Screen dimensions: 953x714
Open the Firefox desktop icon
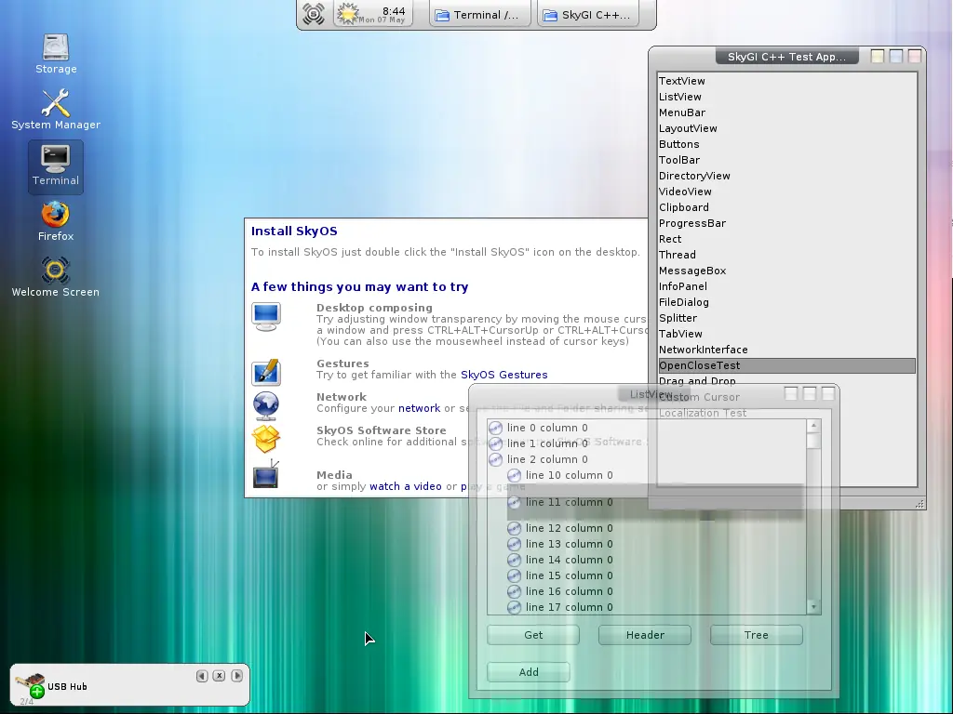[x=56, y=215]
